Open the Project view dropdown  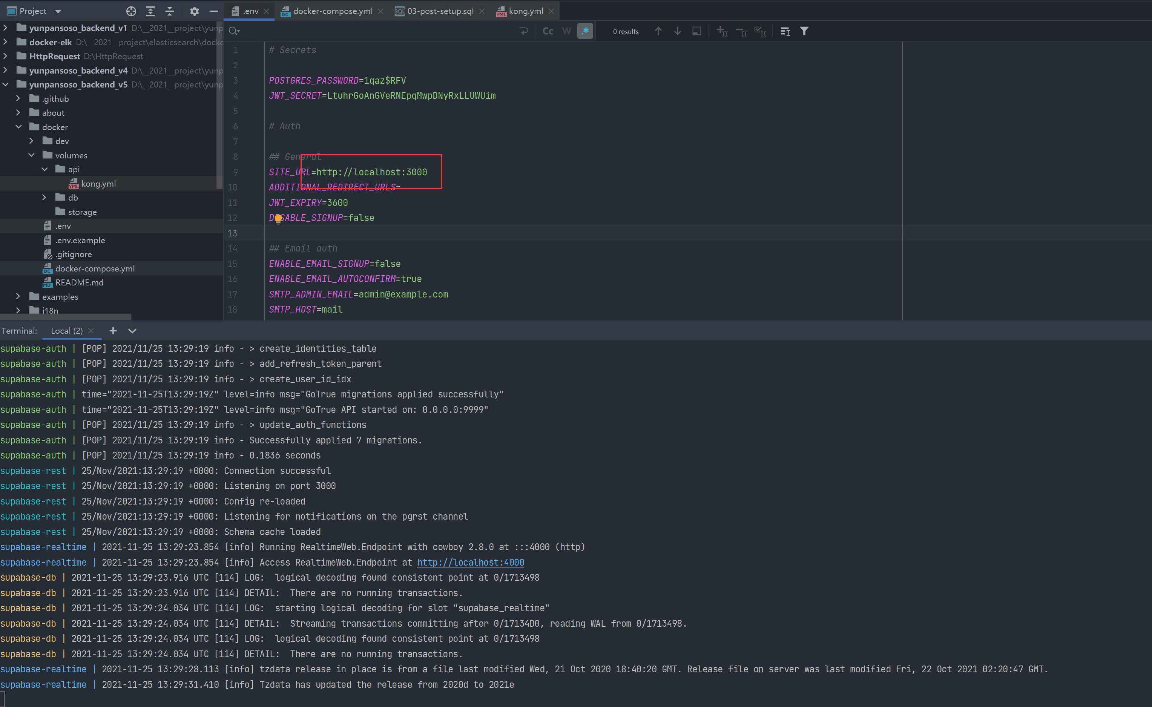(x=58, y=11)
